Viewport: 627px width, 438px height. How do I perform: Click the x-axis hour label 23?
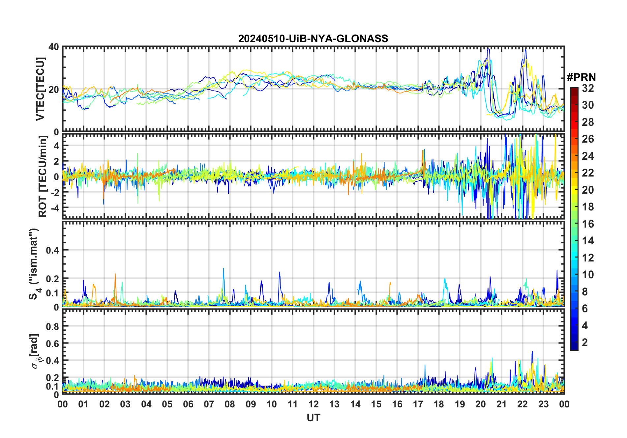(x=544, y=404)
